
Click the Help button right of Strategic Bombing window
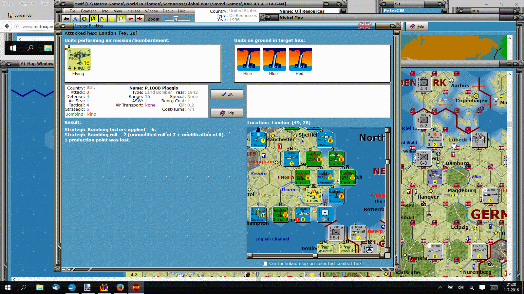(417, 26)
